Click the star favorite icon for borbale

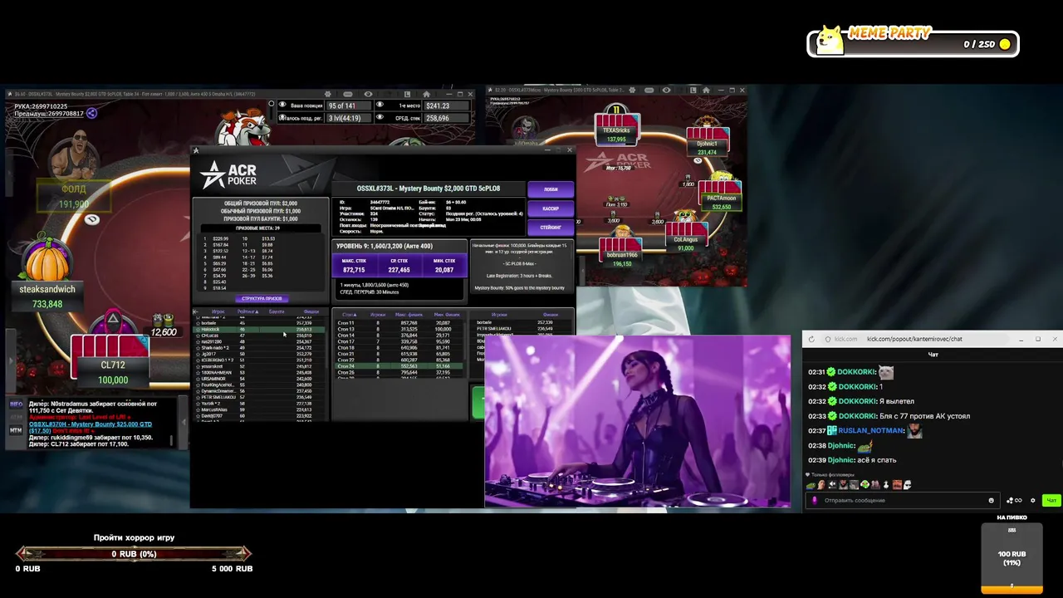197,323
